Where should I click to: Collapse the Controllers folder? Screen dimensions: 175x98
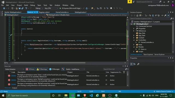(x=134, y=40)
